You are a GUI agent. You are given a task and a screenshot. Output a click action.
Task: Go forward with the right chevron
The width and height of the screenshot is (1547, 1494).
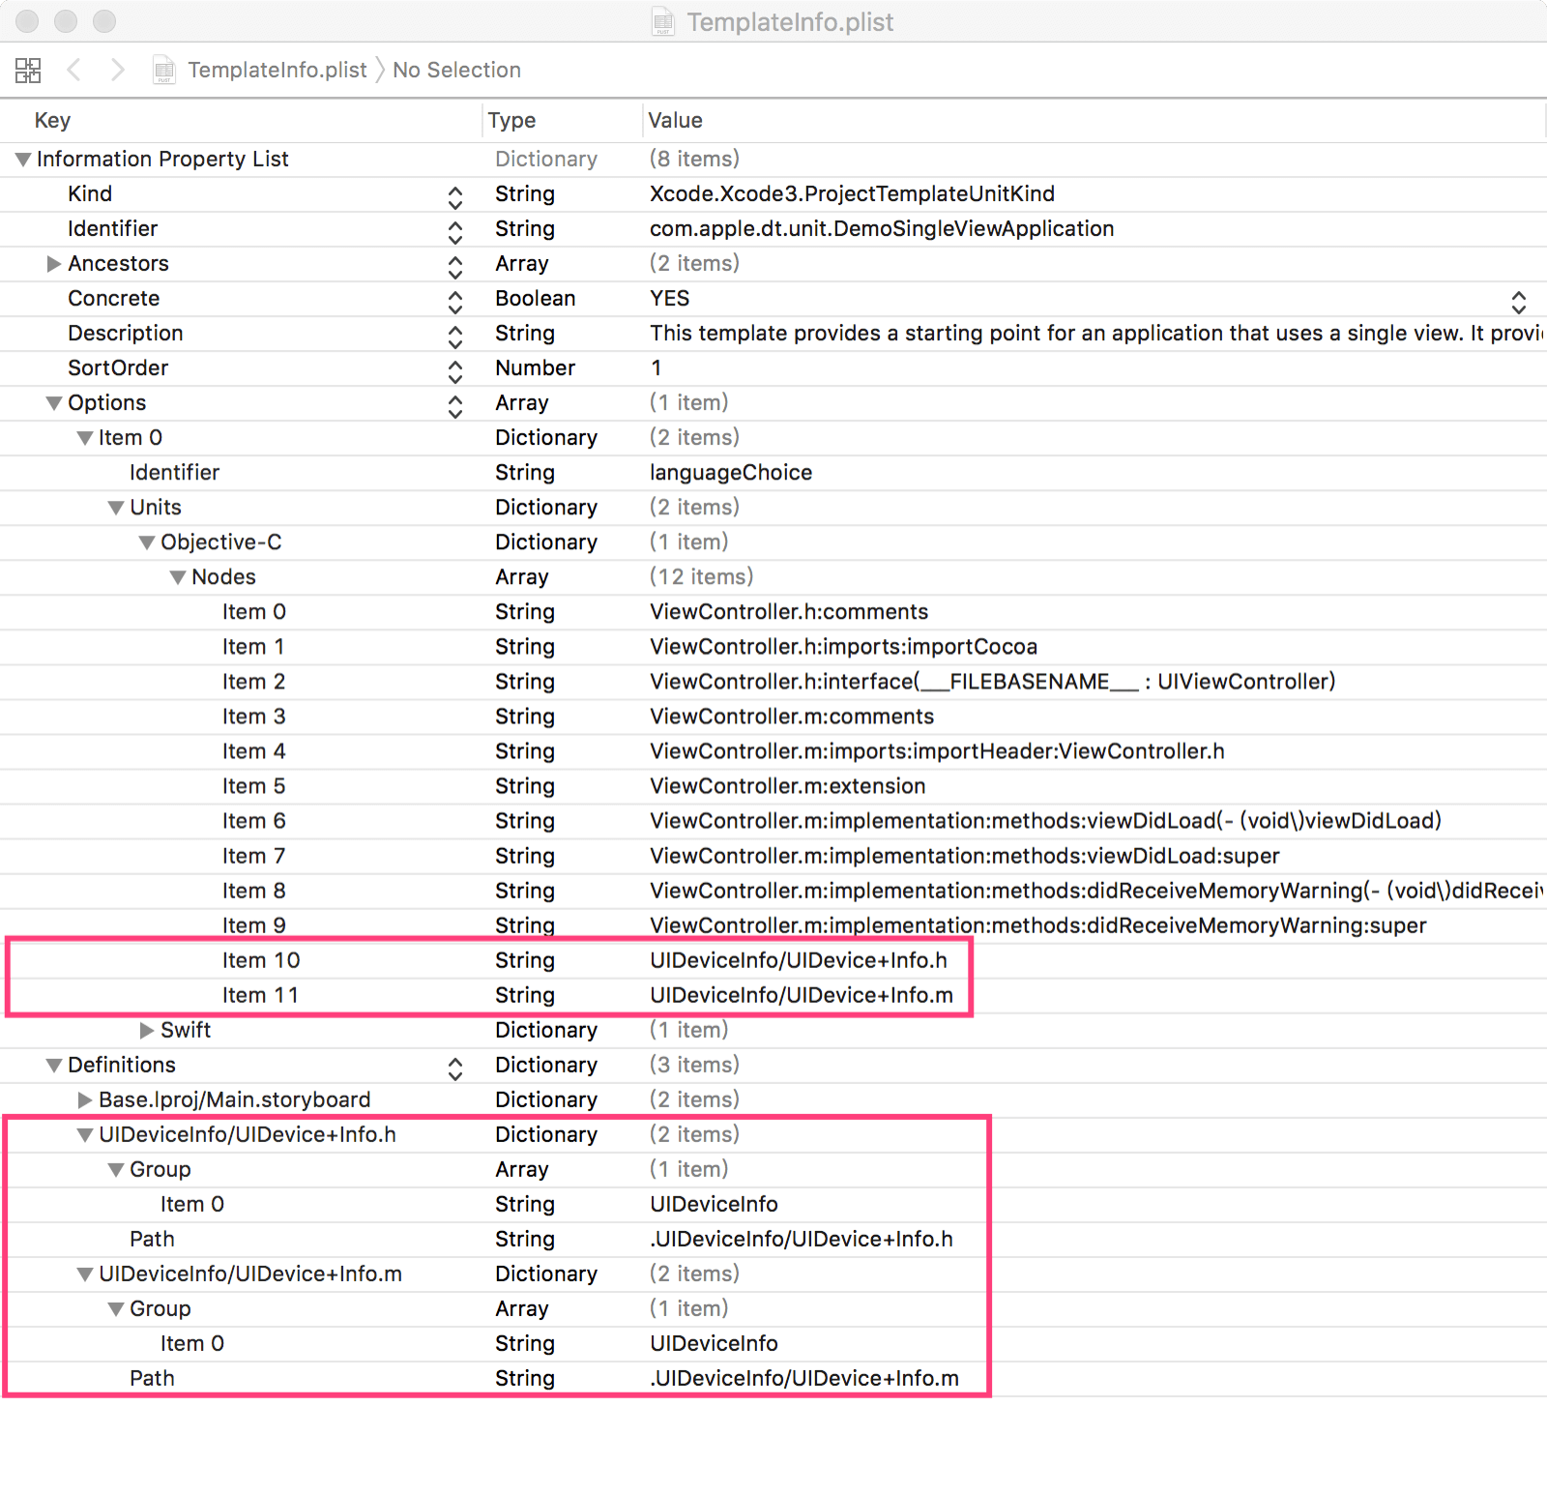click(x=117, y=70)
